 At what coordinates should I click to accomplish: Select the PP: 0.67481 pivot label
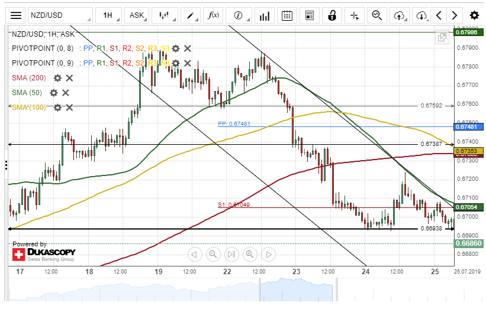[234, 123]
